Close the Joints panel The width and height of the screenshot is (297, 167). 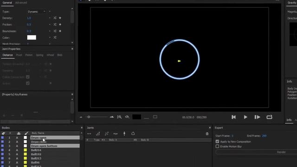210,128
